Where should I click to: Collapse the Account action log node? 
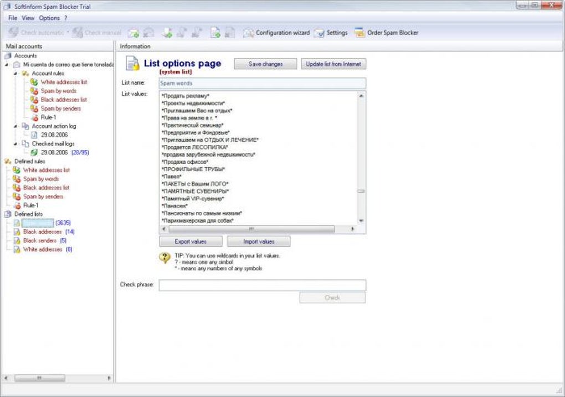coord(16,126)
